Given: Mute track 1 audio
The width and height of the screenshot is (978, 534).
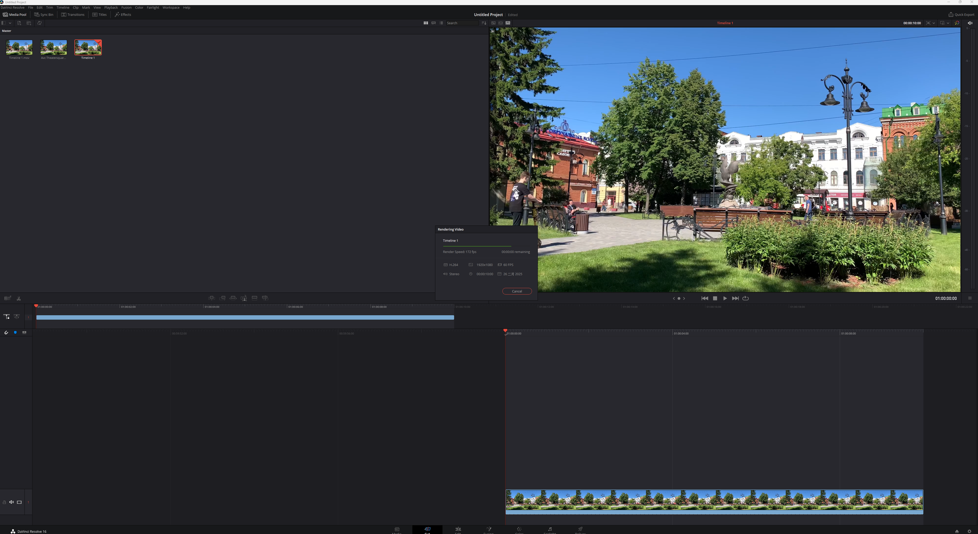Looking at the screenshot, I should 11,502.
